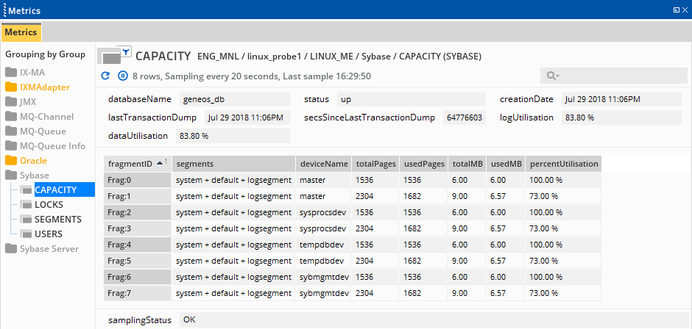
Task: Open the IXMAdapter group folder
Action: coord(45,87)
